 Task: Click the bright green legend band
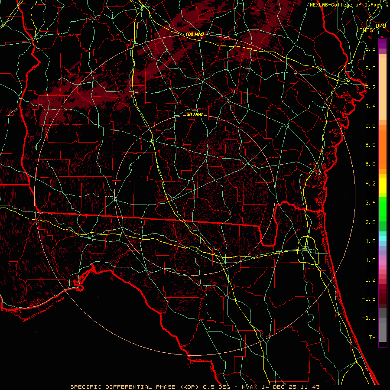click(x=383, y=209)
